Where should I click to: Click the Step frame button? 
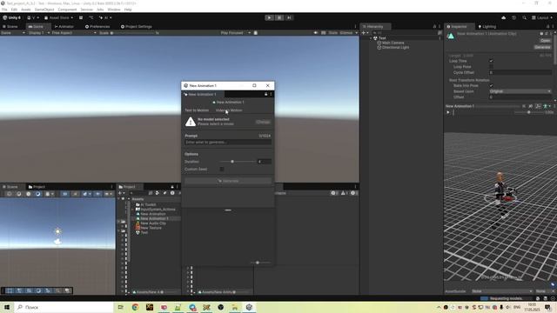(289, 17)
